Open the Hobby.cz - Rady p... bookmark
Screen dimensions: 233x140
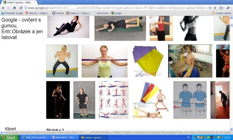tap(78, 13)
